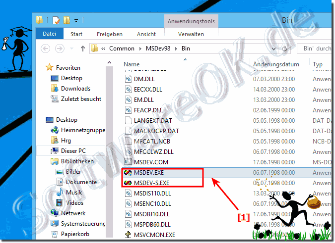Click the new folder quick access icon

[x=67, y=20]
